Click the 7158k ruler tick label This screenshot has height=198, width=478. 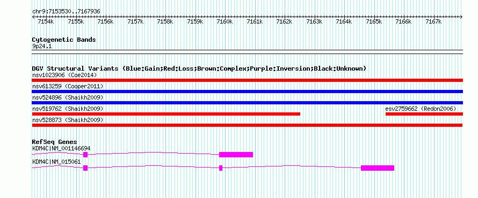coord(165,21)
